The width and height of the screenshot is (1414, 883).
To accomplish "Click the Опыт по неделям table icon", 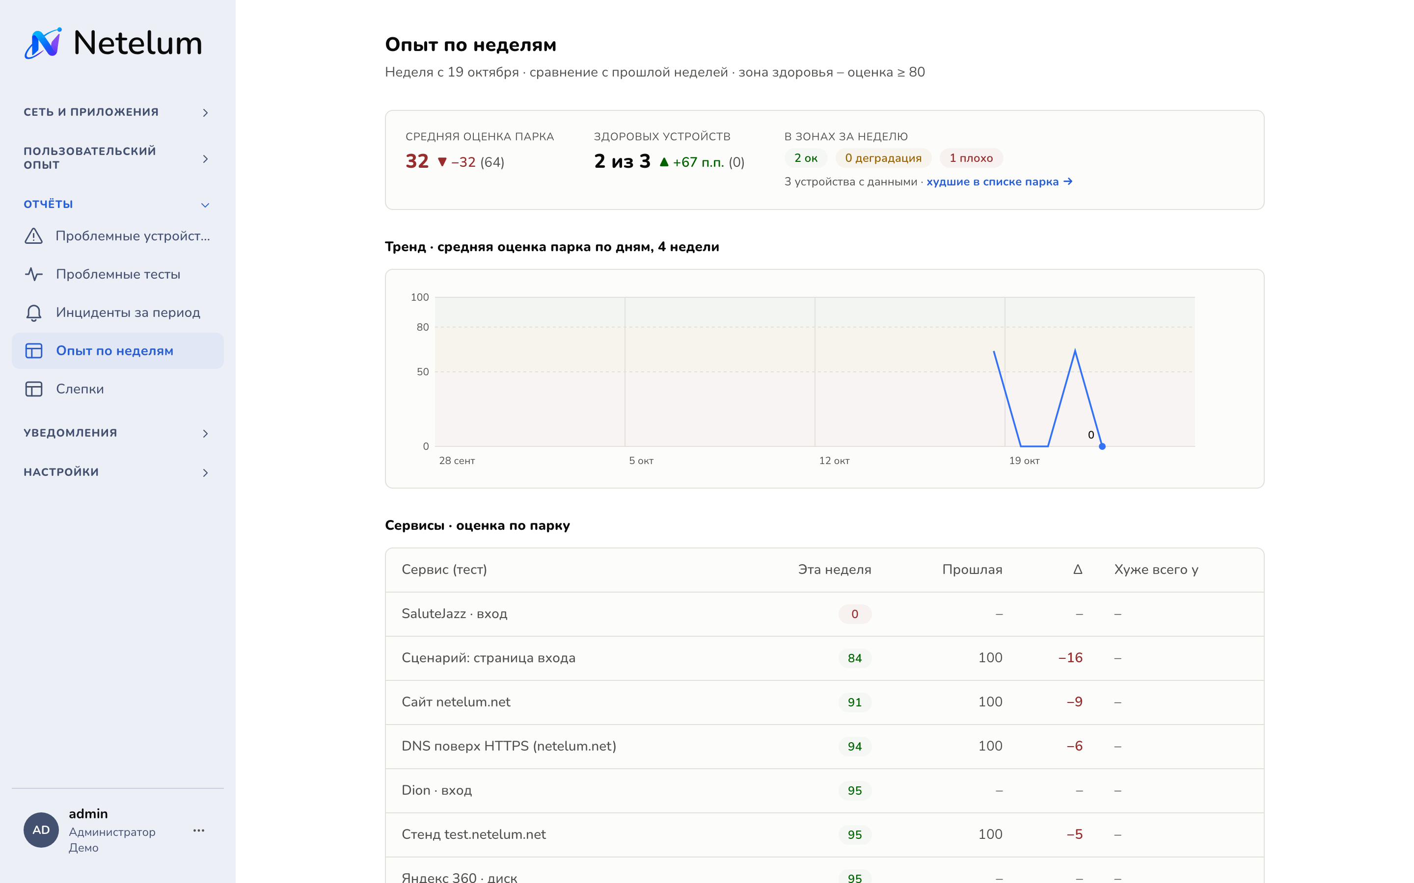I will [x=34, y=351].
